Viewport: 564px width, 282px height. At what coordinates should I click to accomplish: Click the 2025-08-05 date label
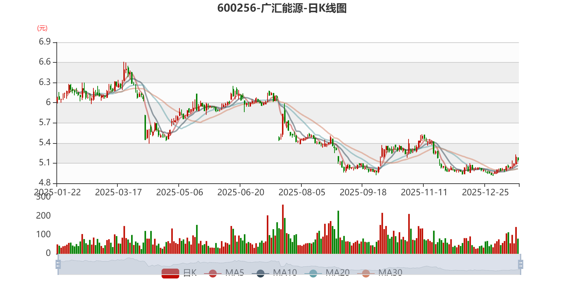[x=302, y=192]
